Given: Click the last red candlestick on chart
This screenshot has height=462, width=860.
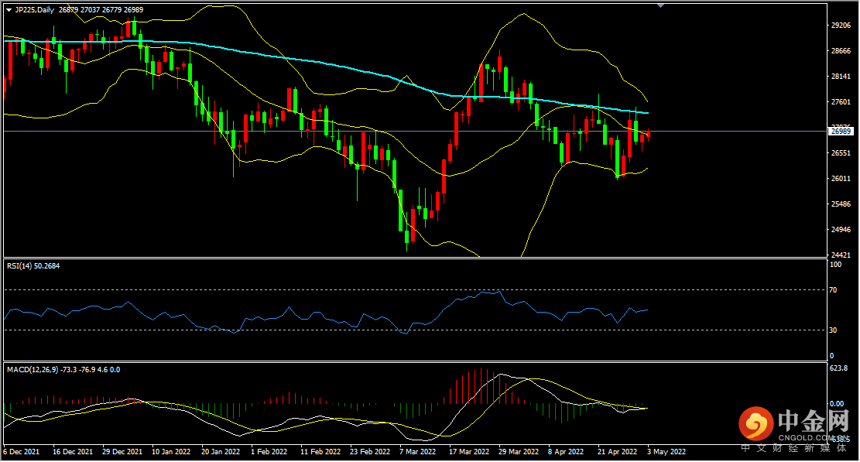Looking at the screenshot, I should [x=649, y=135].
